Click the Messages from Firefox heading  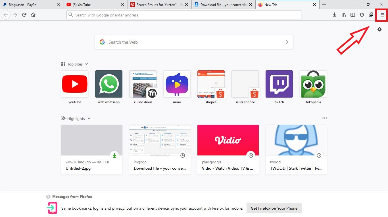coord(72,197)
